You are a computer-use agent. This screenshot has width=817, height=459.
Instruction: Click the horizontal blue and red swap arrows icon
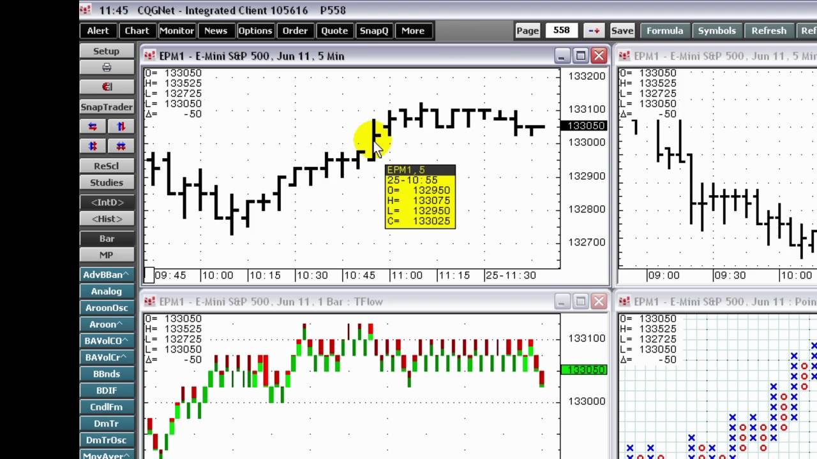click(93, 126)
